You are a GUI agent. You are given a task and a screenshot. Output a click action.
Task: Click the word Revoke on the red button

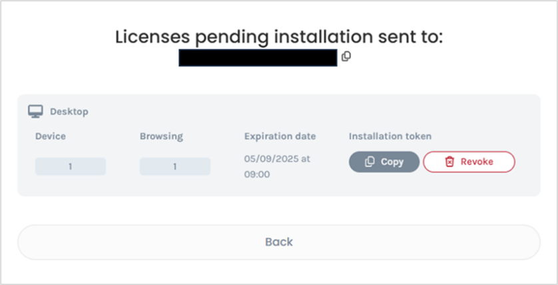pos(477,162)
